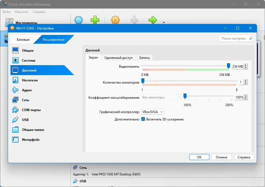Viewport: 265px width, 187px height.
Task: Click the VirtualBox logo in manager title bar
Action: [x=5, y=4]
